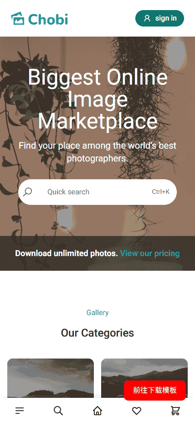The width and height of the screenshot is (195, 423).
Task: Open the shopping cart icon
Action: point(175,411)
